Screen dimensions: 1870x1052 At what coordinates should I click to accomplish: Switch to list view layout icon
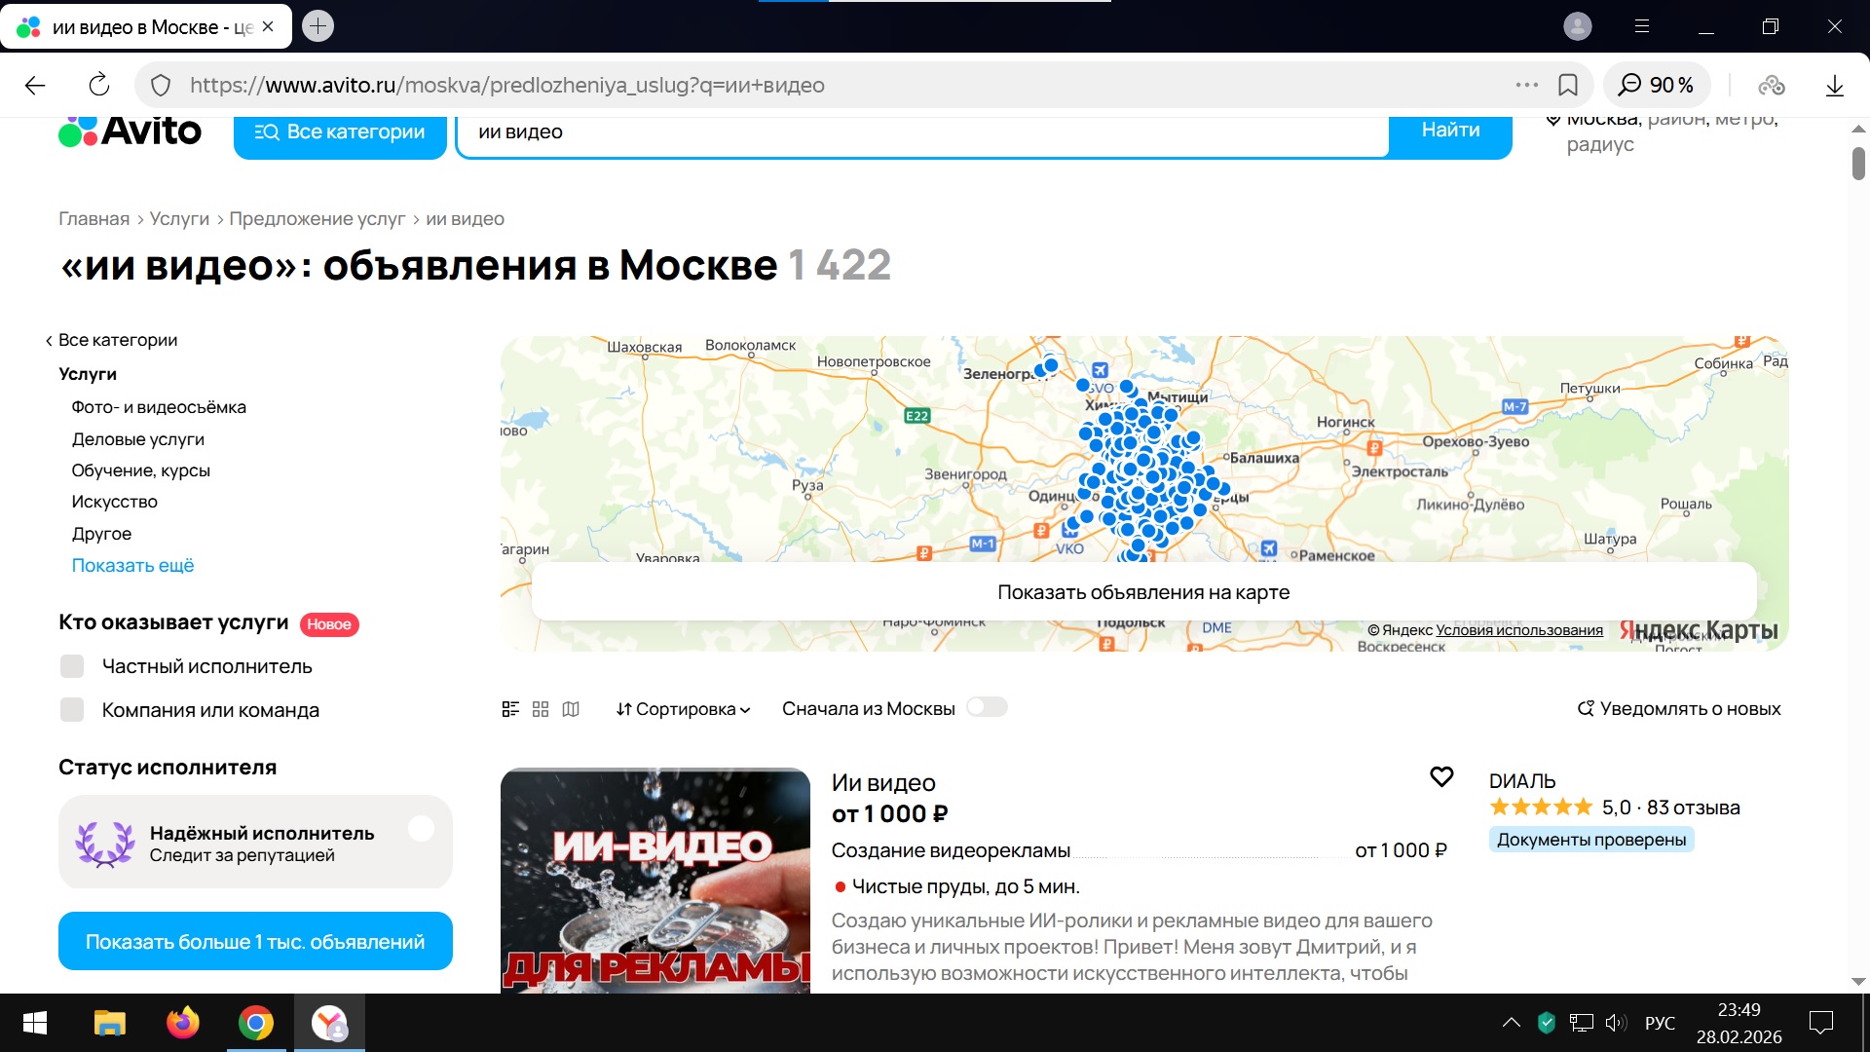[x=510, y=709]
